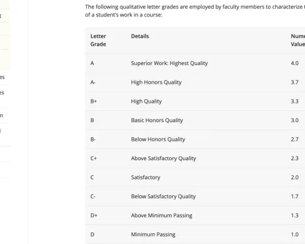The image size is (305, 244).
Task: Click the intro paragraph about qualitative letter grades
Action: click(195, 11)
